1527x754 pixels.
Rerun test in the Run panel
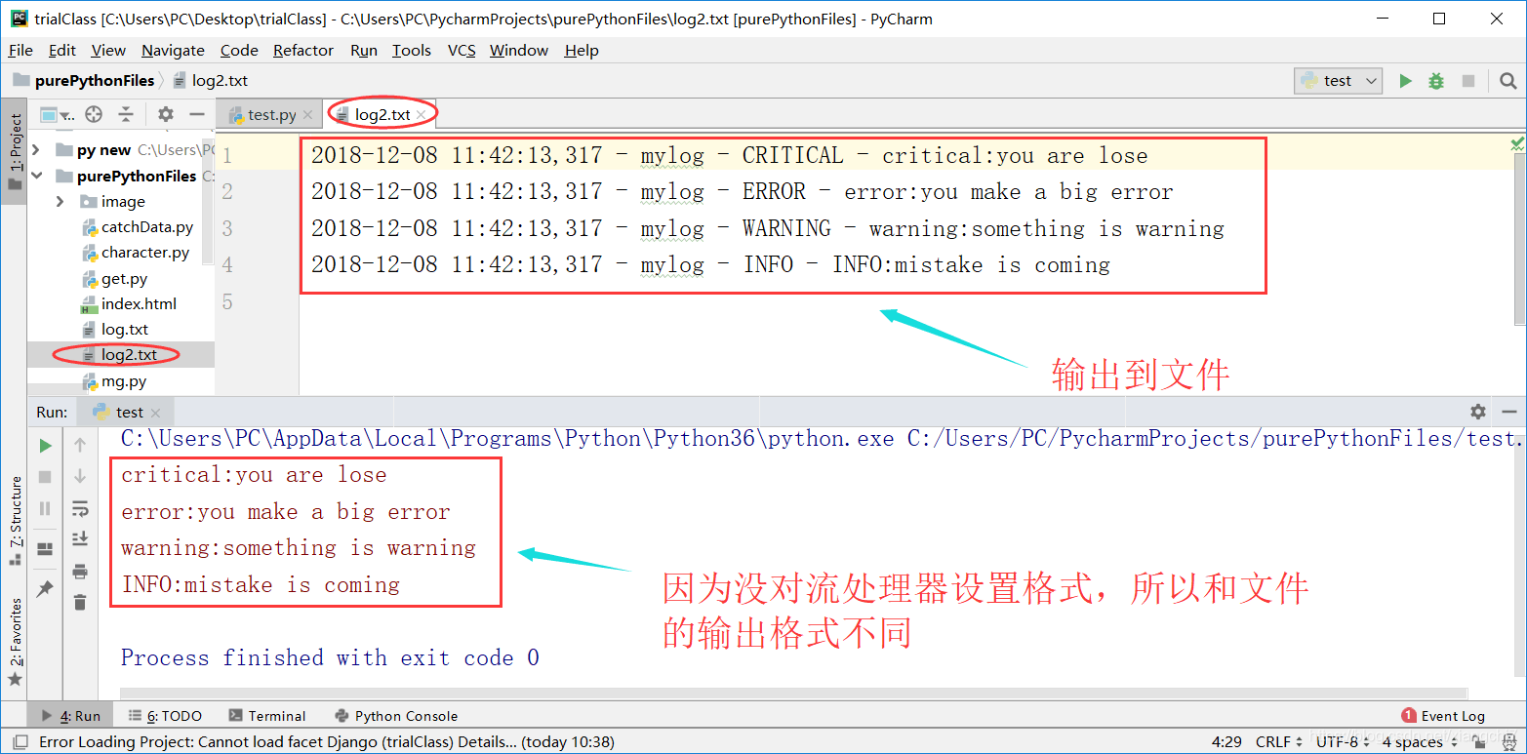click(45, 446)
